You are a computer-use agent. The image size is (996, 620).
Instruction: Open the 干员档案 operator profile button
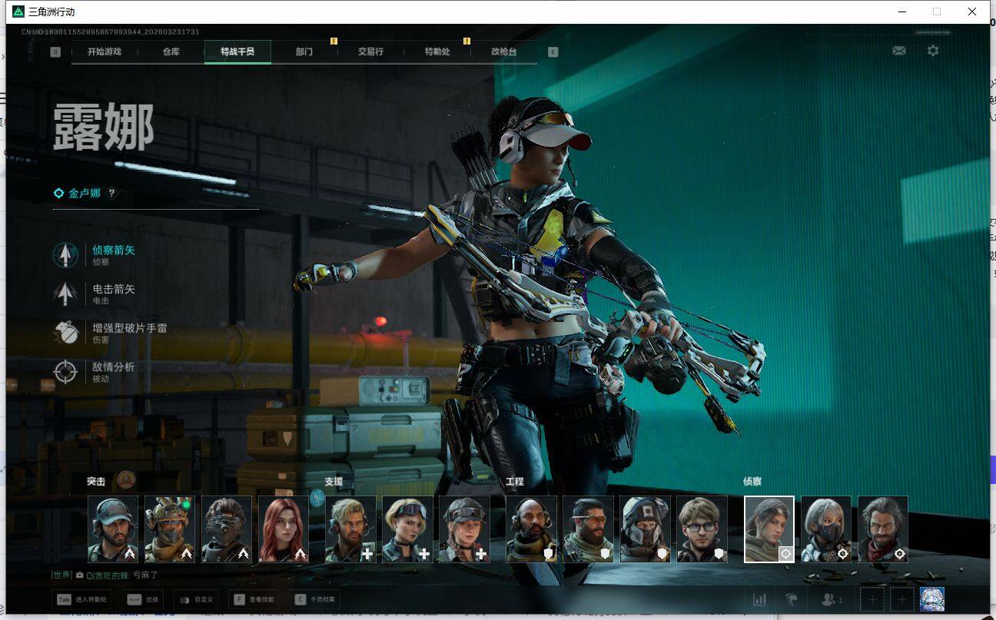click(316, 599)
